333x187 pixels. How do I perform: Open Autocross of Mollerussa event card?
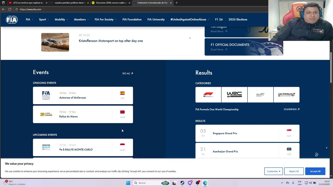pos(83,96)
